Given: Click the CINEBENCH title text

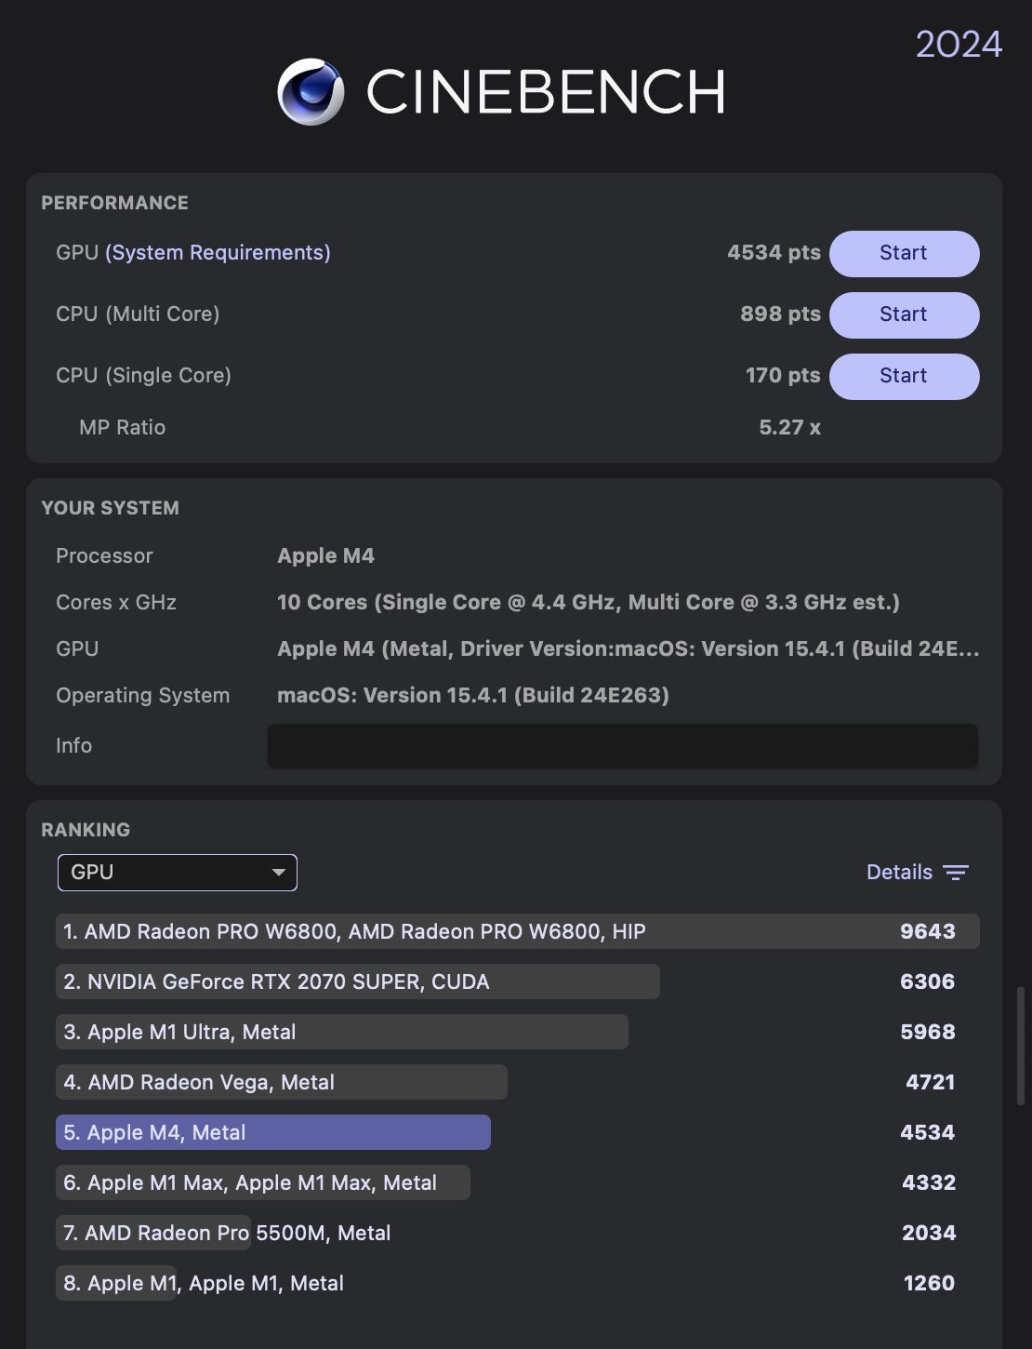Looking at the screenshot, I should pyautogui.click(x=546, y=91).
